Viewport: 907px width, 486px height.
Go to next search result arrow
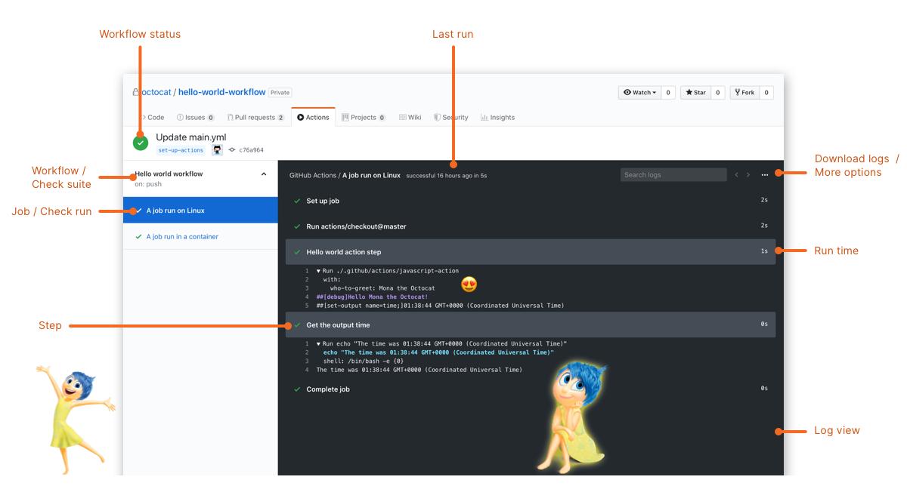[x=748, y=175]
